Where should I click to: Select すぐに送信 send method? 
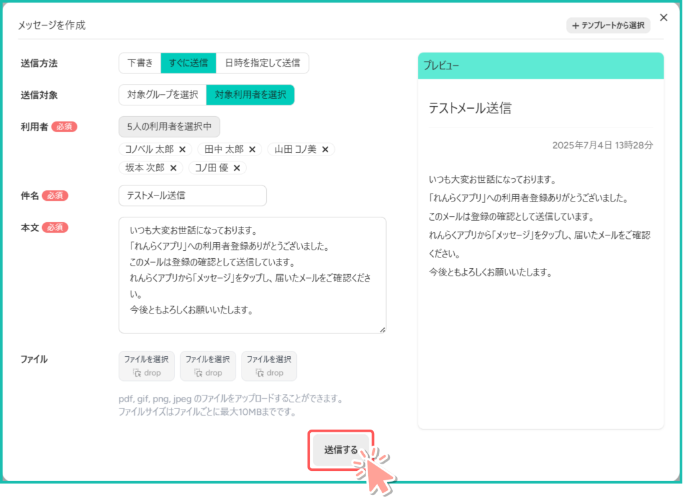point(189,63)
